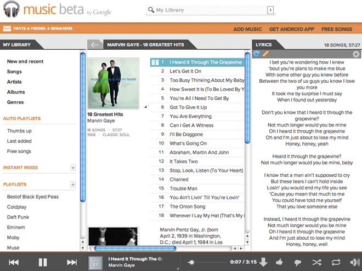Open Albums in library sidebar
362x271 pixels.
tap(16, 92)
